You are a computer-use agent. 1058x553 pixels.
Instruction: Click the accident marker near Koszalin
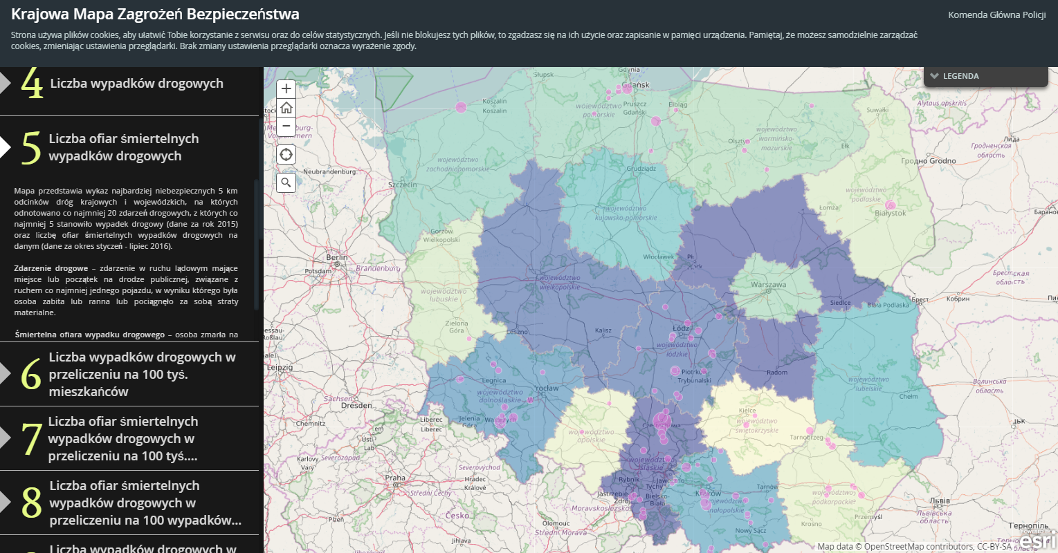462,106
